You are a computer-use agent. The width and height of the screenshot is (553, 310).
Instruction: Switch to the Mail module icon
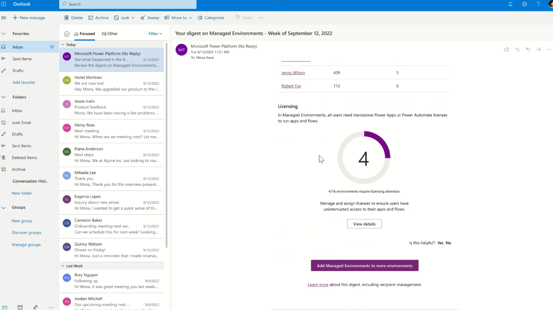(5, 307)
